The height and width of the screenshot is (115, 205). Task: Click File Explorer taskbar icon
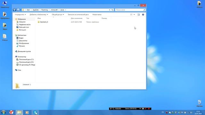(19, 112)
